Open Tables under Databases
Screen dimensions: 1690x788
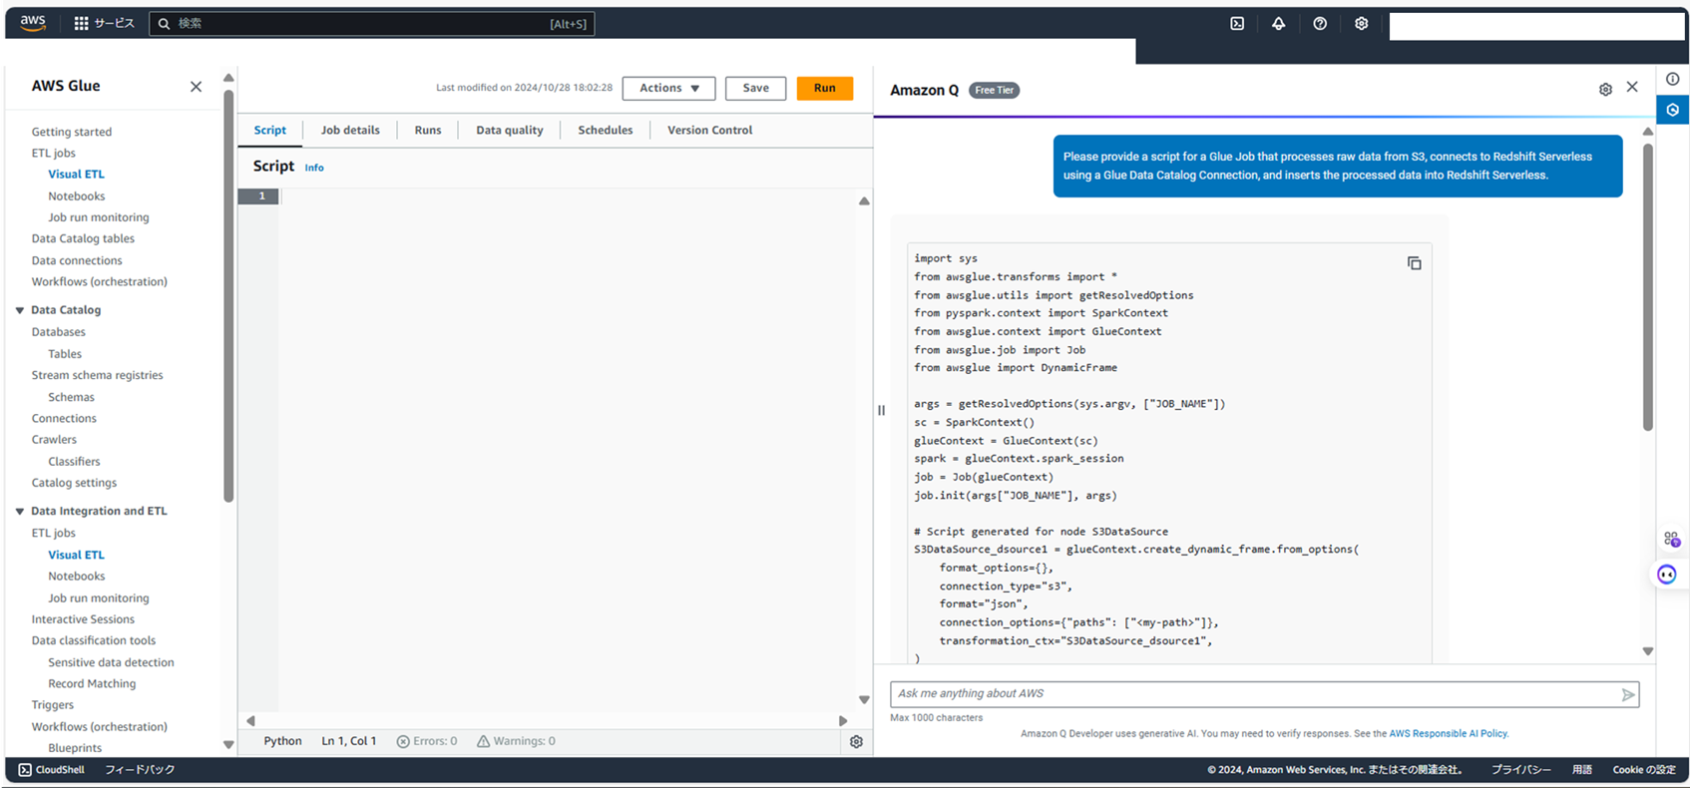(65, 354)
